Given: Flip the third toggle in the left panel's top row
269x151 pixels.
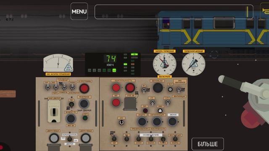Looking at the screenshot, I should (x=64, y=87).
